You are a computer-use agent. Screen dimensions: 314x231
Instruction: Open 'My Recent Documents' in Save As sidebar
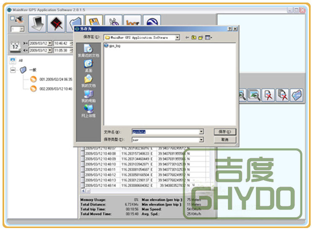tap(88, 51)
